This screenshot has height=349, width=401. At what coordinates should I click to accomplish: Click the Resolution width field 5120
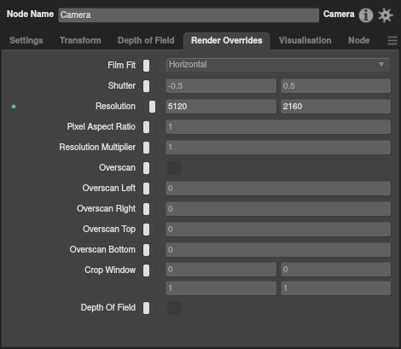click(221, 107)
